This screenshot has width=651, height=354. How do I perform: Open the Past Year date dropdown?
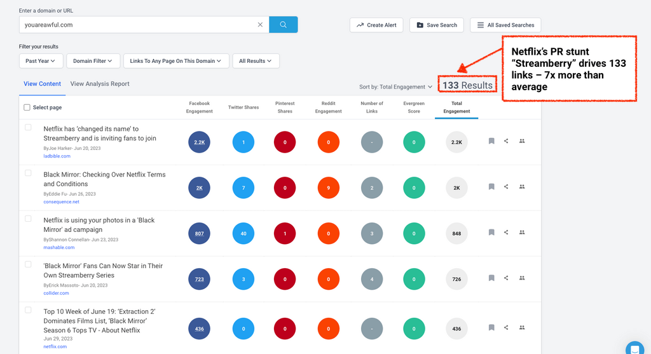tap(41, 61)
